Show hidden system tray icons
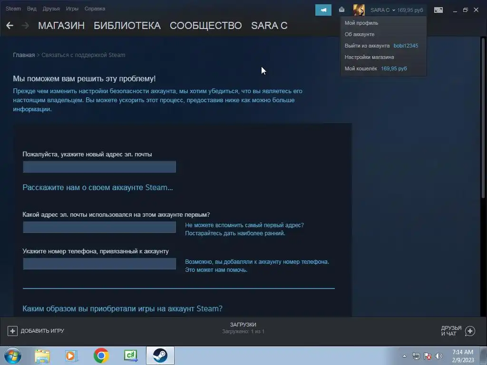Screen dimensions: 487x365 404,356
